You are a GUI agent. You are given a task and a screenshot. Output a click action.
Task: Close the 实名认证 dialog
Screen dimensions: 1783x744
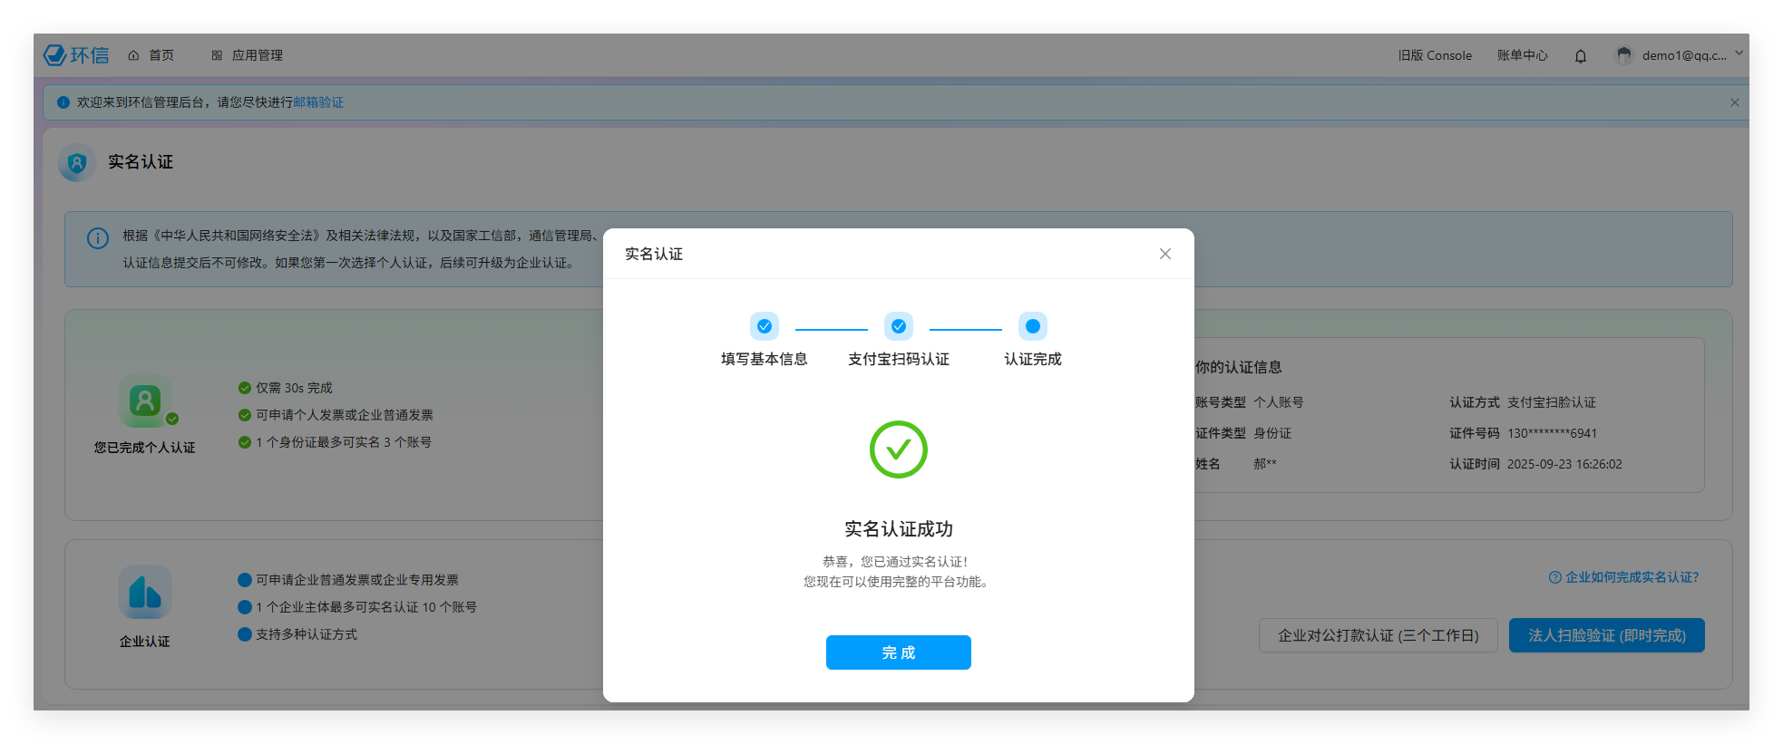click(x=1164, y=254)
